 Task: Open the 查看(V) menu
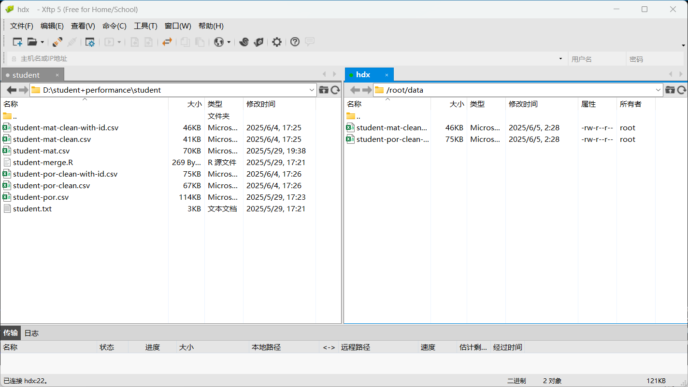point(82,26)
